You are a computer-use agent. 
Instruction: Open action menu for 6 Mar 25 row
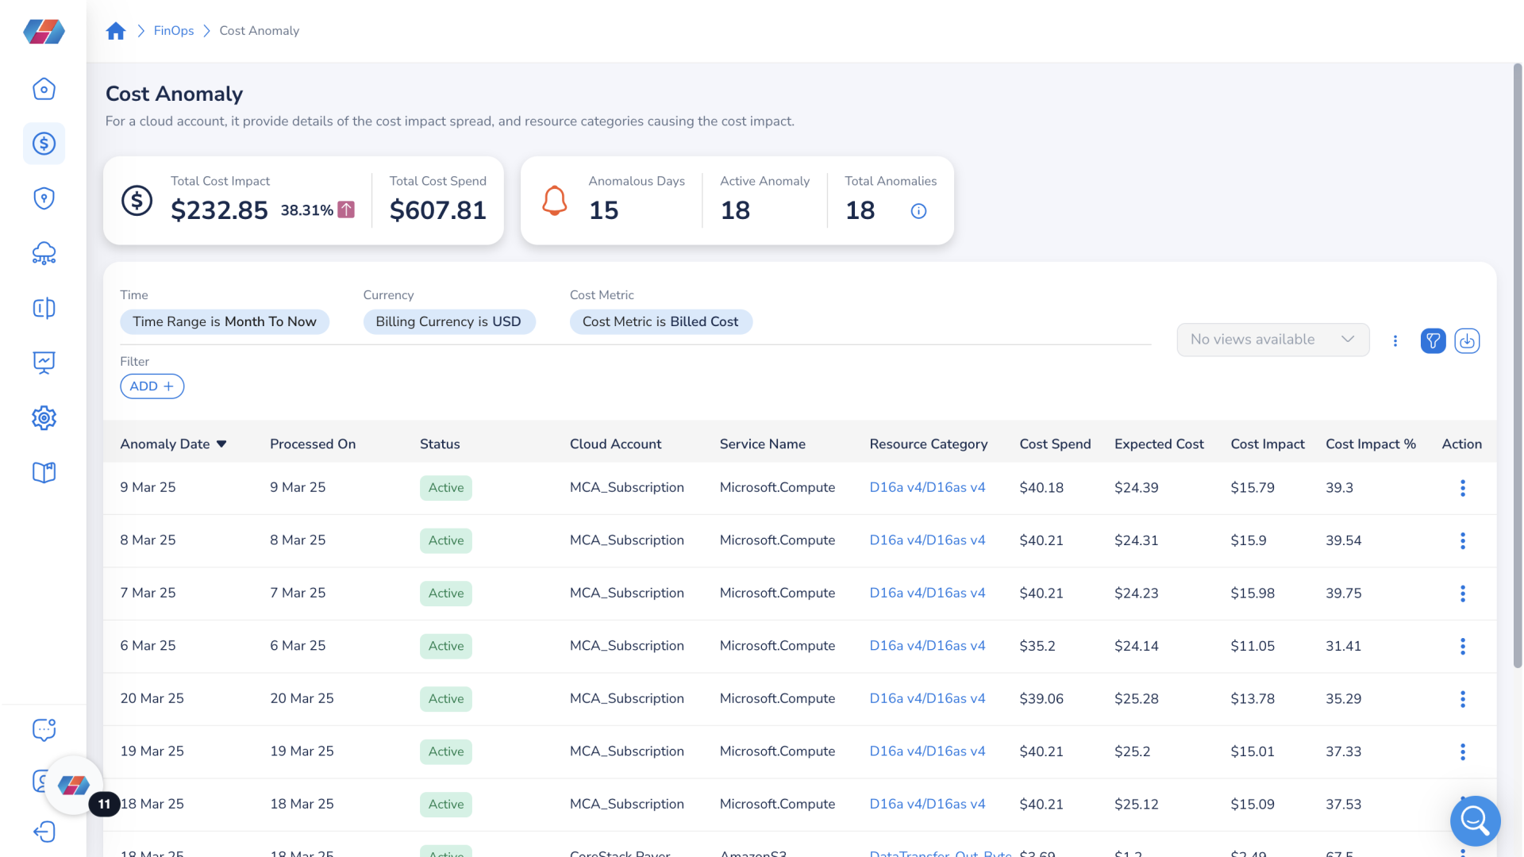tap(1462, 647)
